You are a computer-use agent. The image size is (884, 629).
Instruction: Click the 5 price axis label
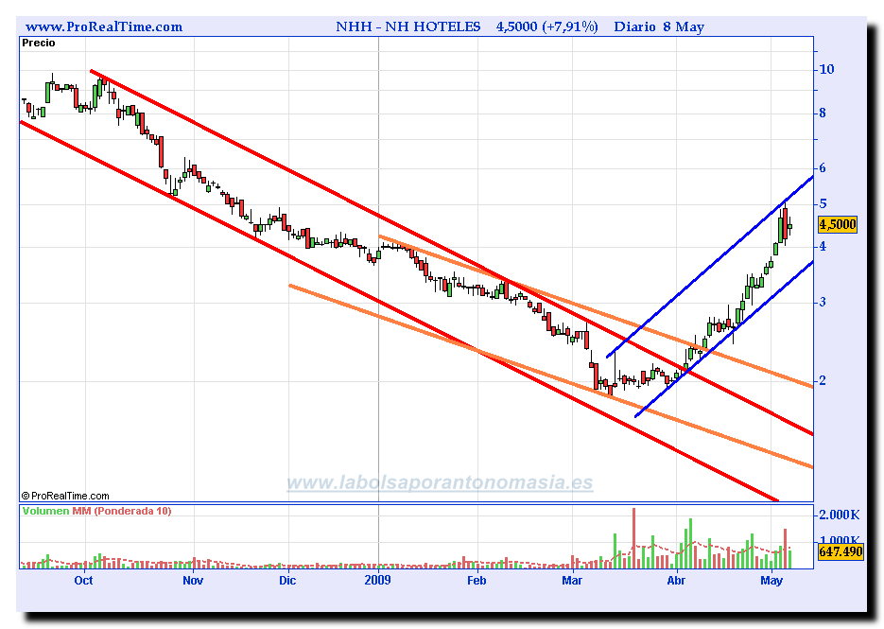823,203
